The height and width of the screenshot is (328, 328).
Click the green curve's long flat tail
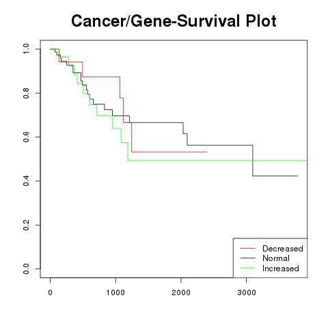pyautogui.click(x=217, y=161)
